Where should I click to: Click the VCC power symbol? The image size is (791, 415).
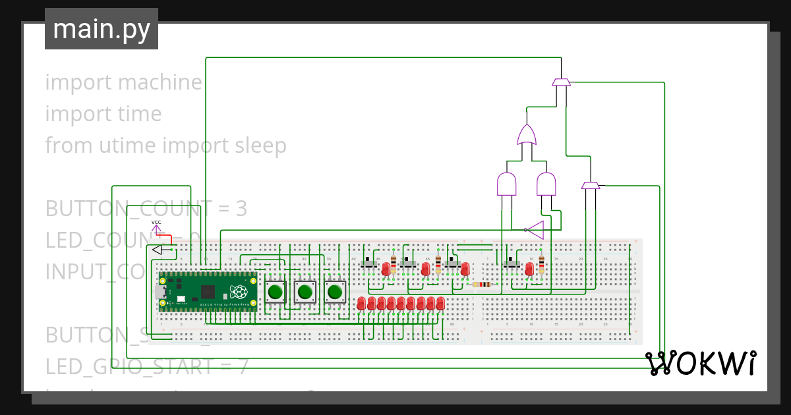coord(156,227)
